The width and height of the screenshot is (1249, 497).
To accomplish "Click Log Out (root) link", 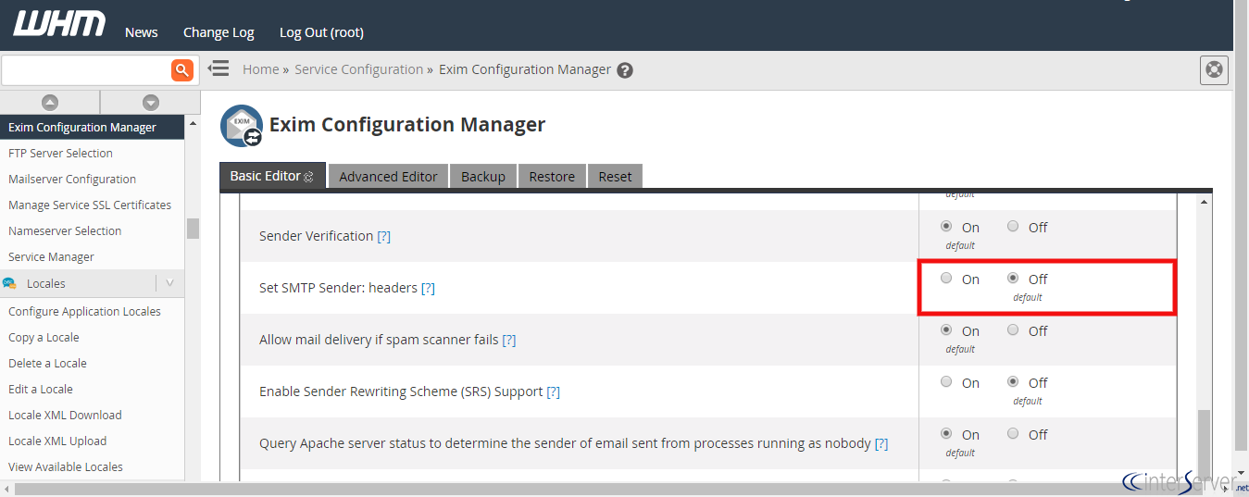I will tap(321, 32).
